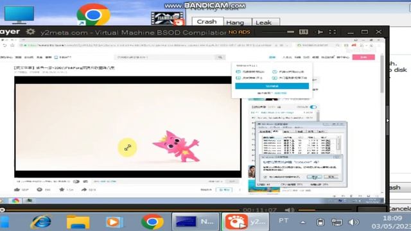Click the player title-bar slider
Viewport: 411px width, 231px height.
pyautogui.click(x=278, y=32)
